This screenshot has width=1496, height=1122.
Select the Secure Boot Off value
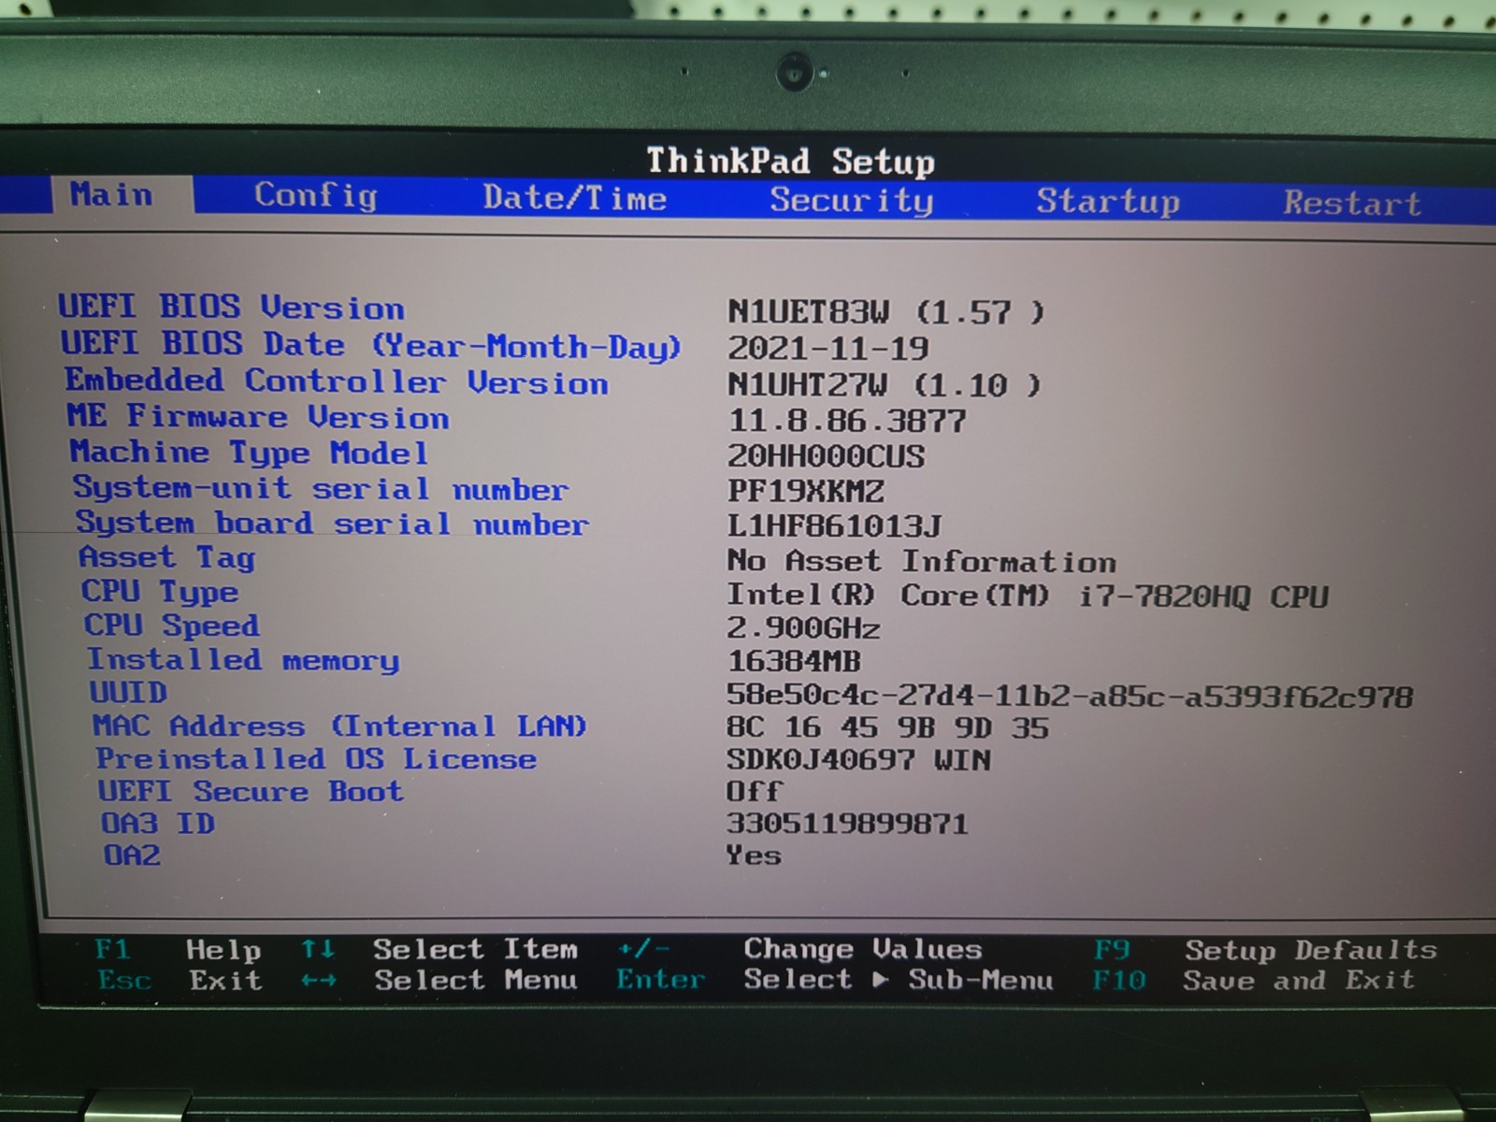[754, 791]
